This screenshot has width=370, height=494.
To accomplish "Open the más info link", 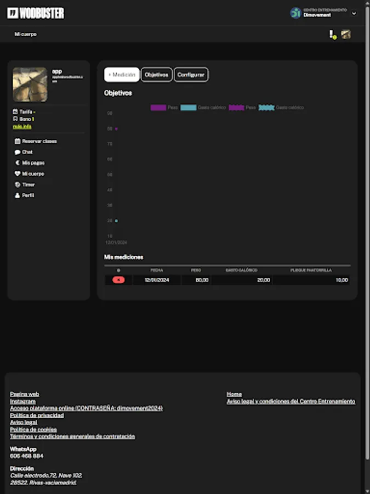I will tap(22, 126).
